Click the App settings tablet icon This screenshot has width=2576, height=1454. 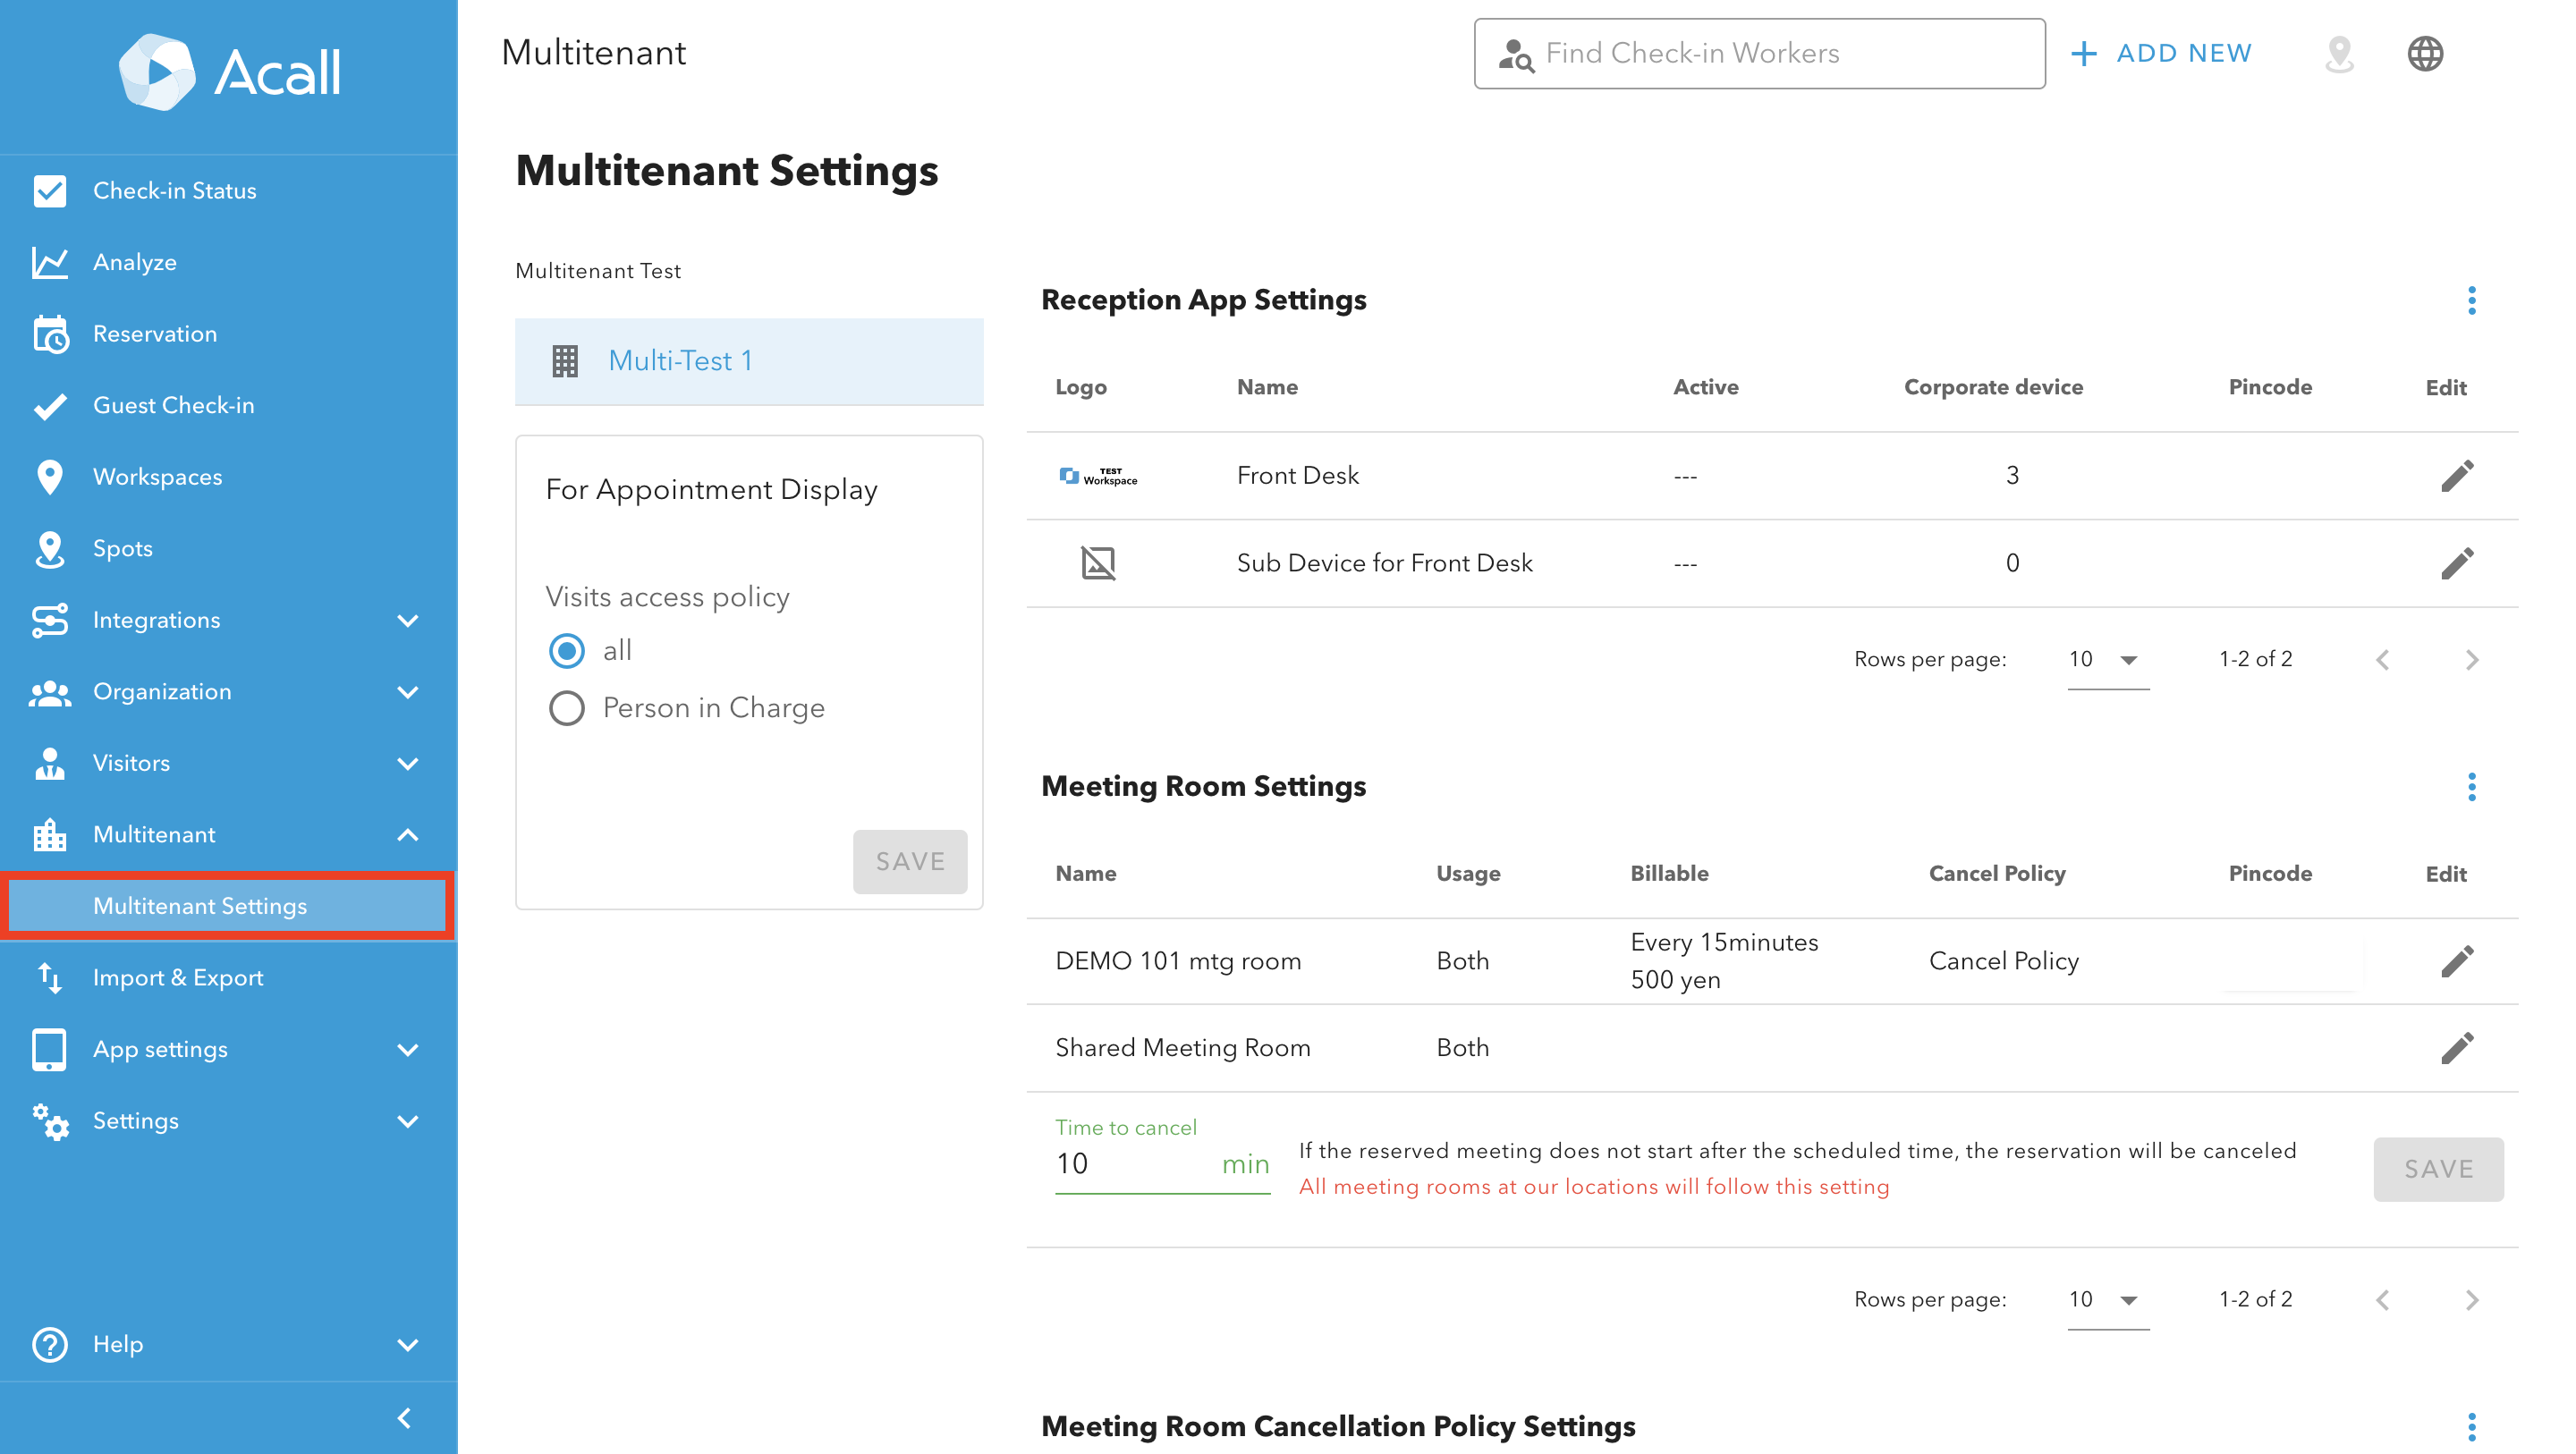49,1049
